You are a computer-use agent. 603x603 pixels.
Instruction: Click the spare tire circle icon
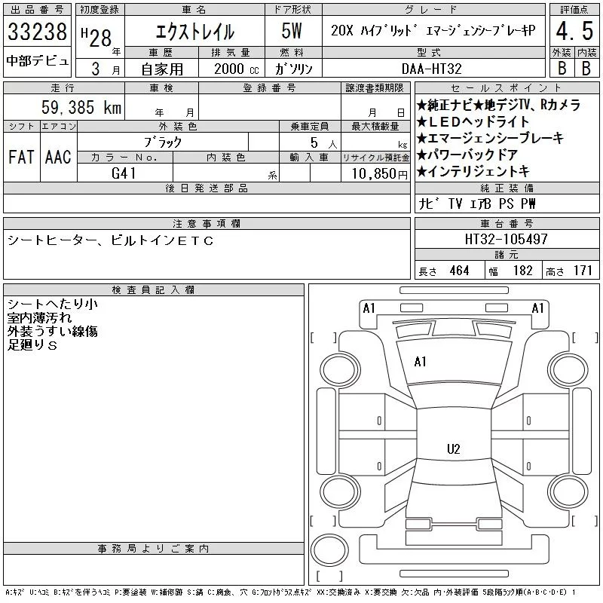pyautogui.click(x=329, y=550)
